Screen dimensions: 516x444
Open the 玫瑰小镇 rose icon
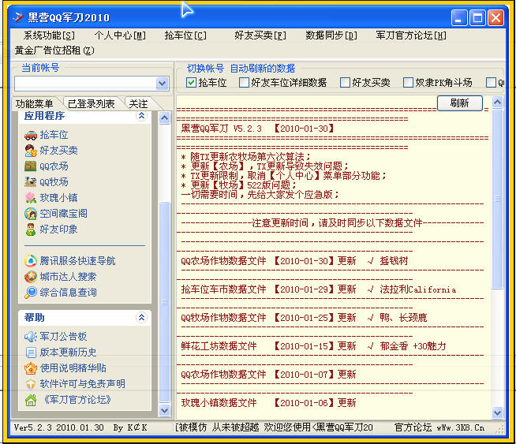31,198
